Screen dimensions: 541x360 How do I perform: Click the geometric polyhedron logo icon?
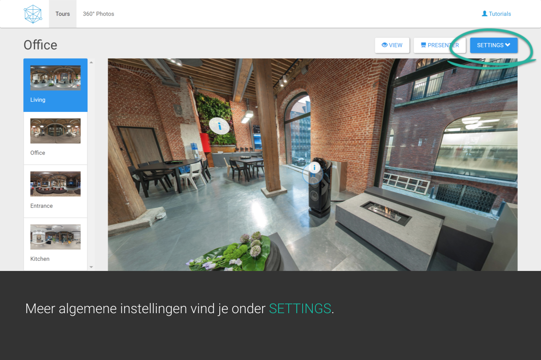pyautogui.click(x=33, y=14)
